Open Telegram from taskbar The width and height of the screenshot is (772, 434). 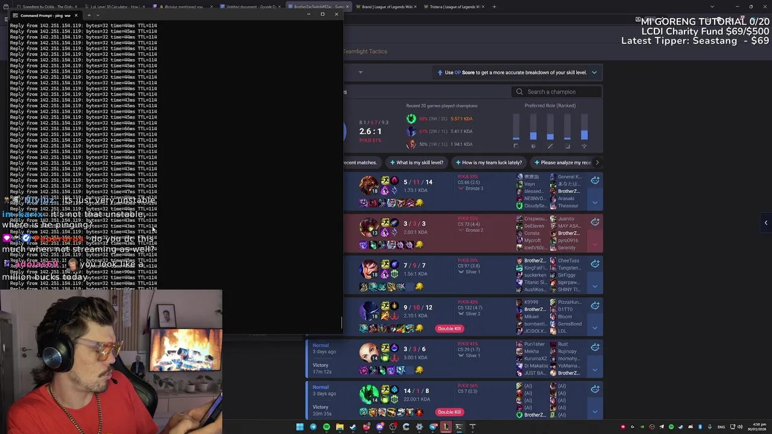313,427
